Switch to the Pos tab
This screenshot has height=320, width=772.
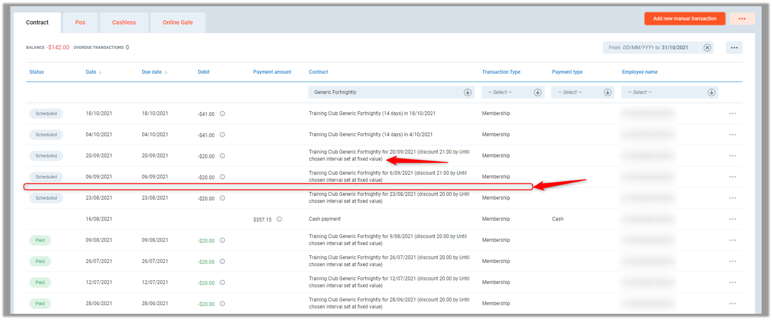[x=80, y=22]
